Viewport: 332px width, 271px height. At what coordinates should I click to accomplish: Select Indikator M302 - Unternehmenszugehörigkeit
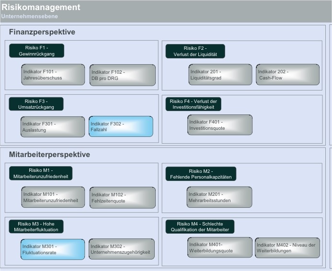pos(122,249)
